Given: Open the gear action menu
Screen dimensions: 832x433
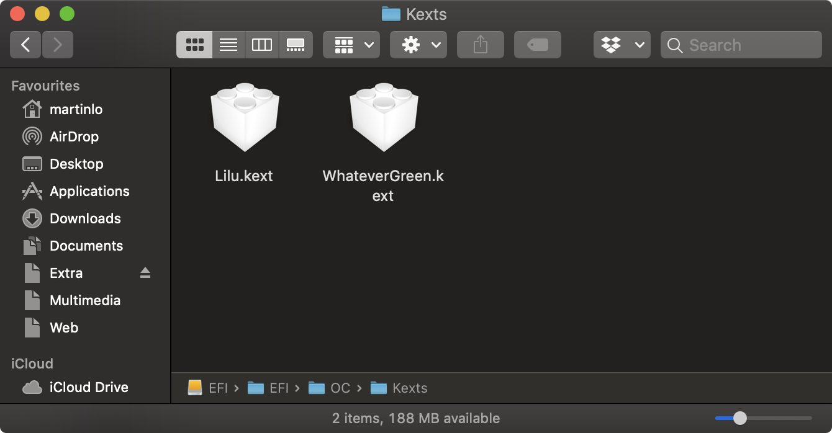Looking at the screenshot, I should 418,45.
